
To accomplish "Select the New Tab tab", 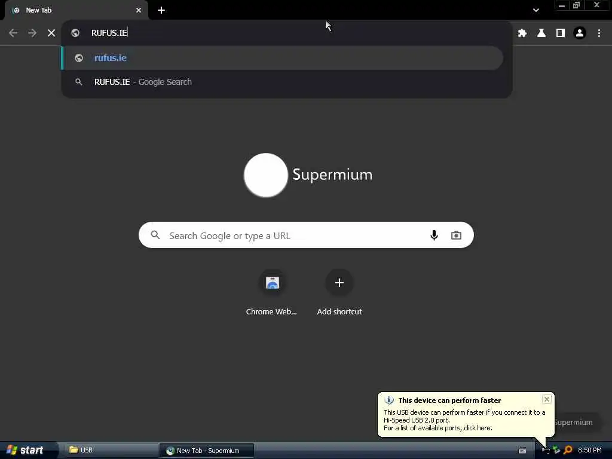I will 76,11.
